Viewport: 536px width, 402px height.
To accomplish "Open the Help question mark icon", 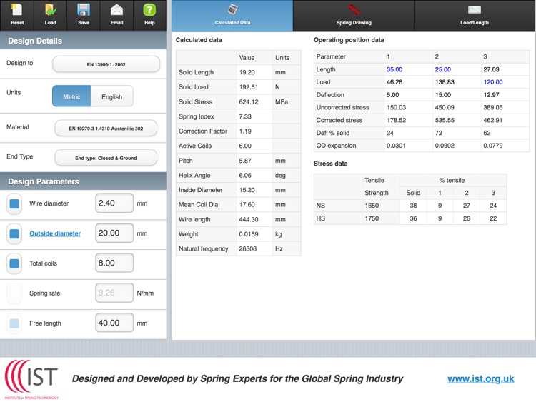I will click(149, 14).
